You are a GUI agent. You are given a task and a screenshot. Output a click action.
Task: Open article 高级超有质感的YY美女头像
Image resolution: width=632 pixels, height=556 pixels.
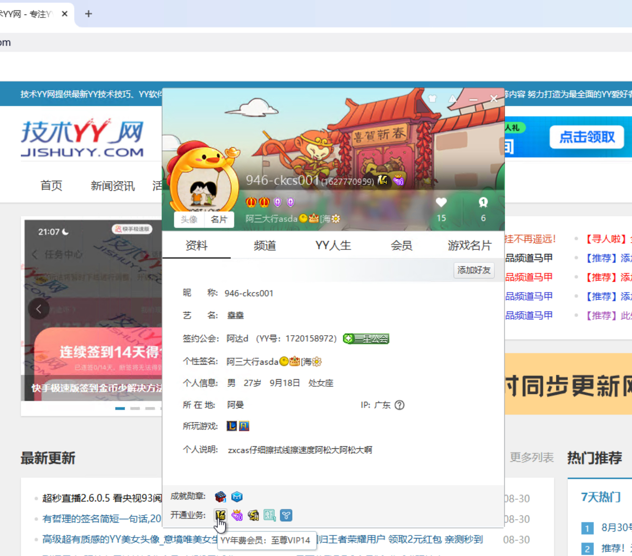130,539
